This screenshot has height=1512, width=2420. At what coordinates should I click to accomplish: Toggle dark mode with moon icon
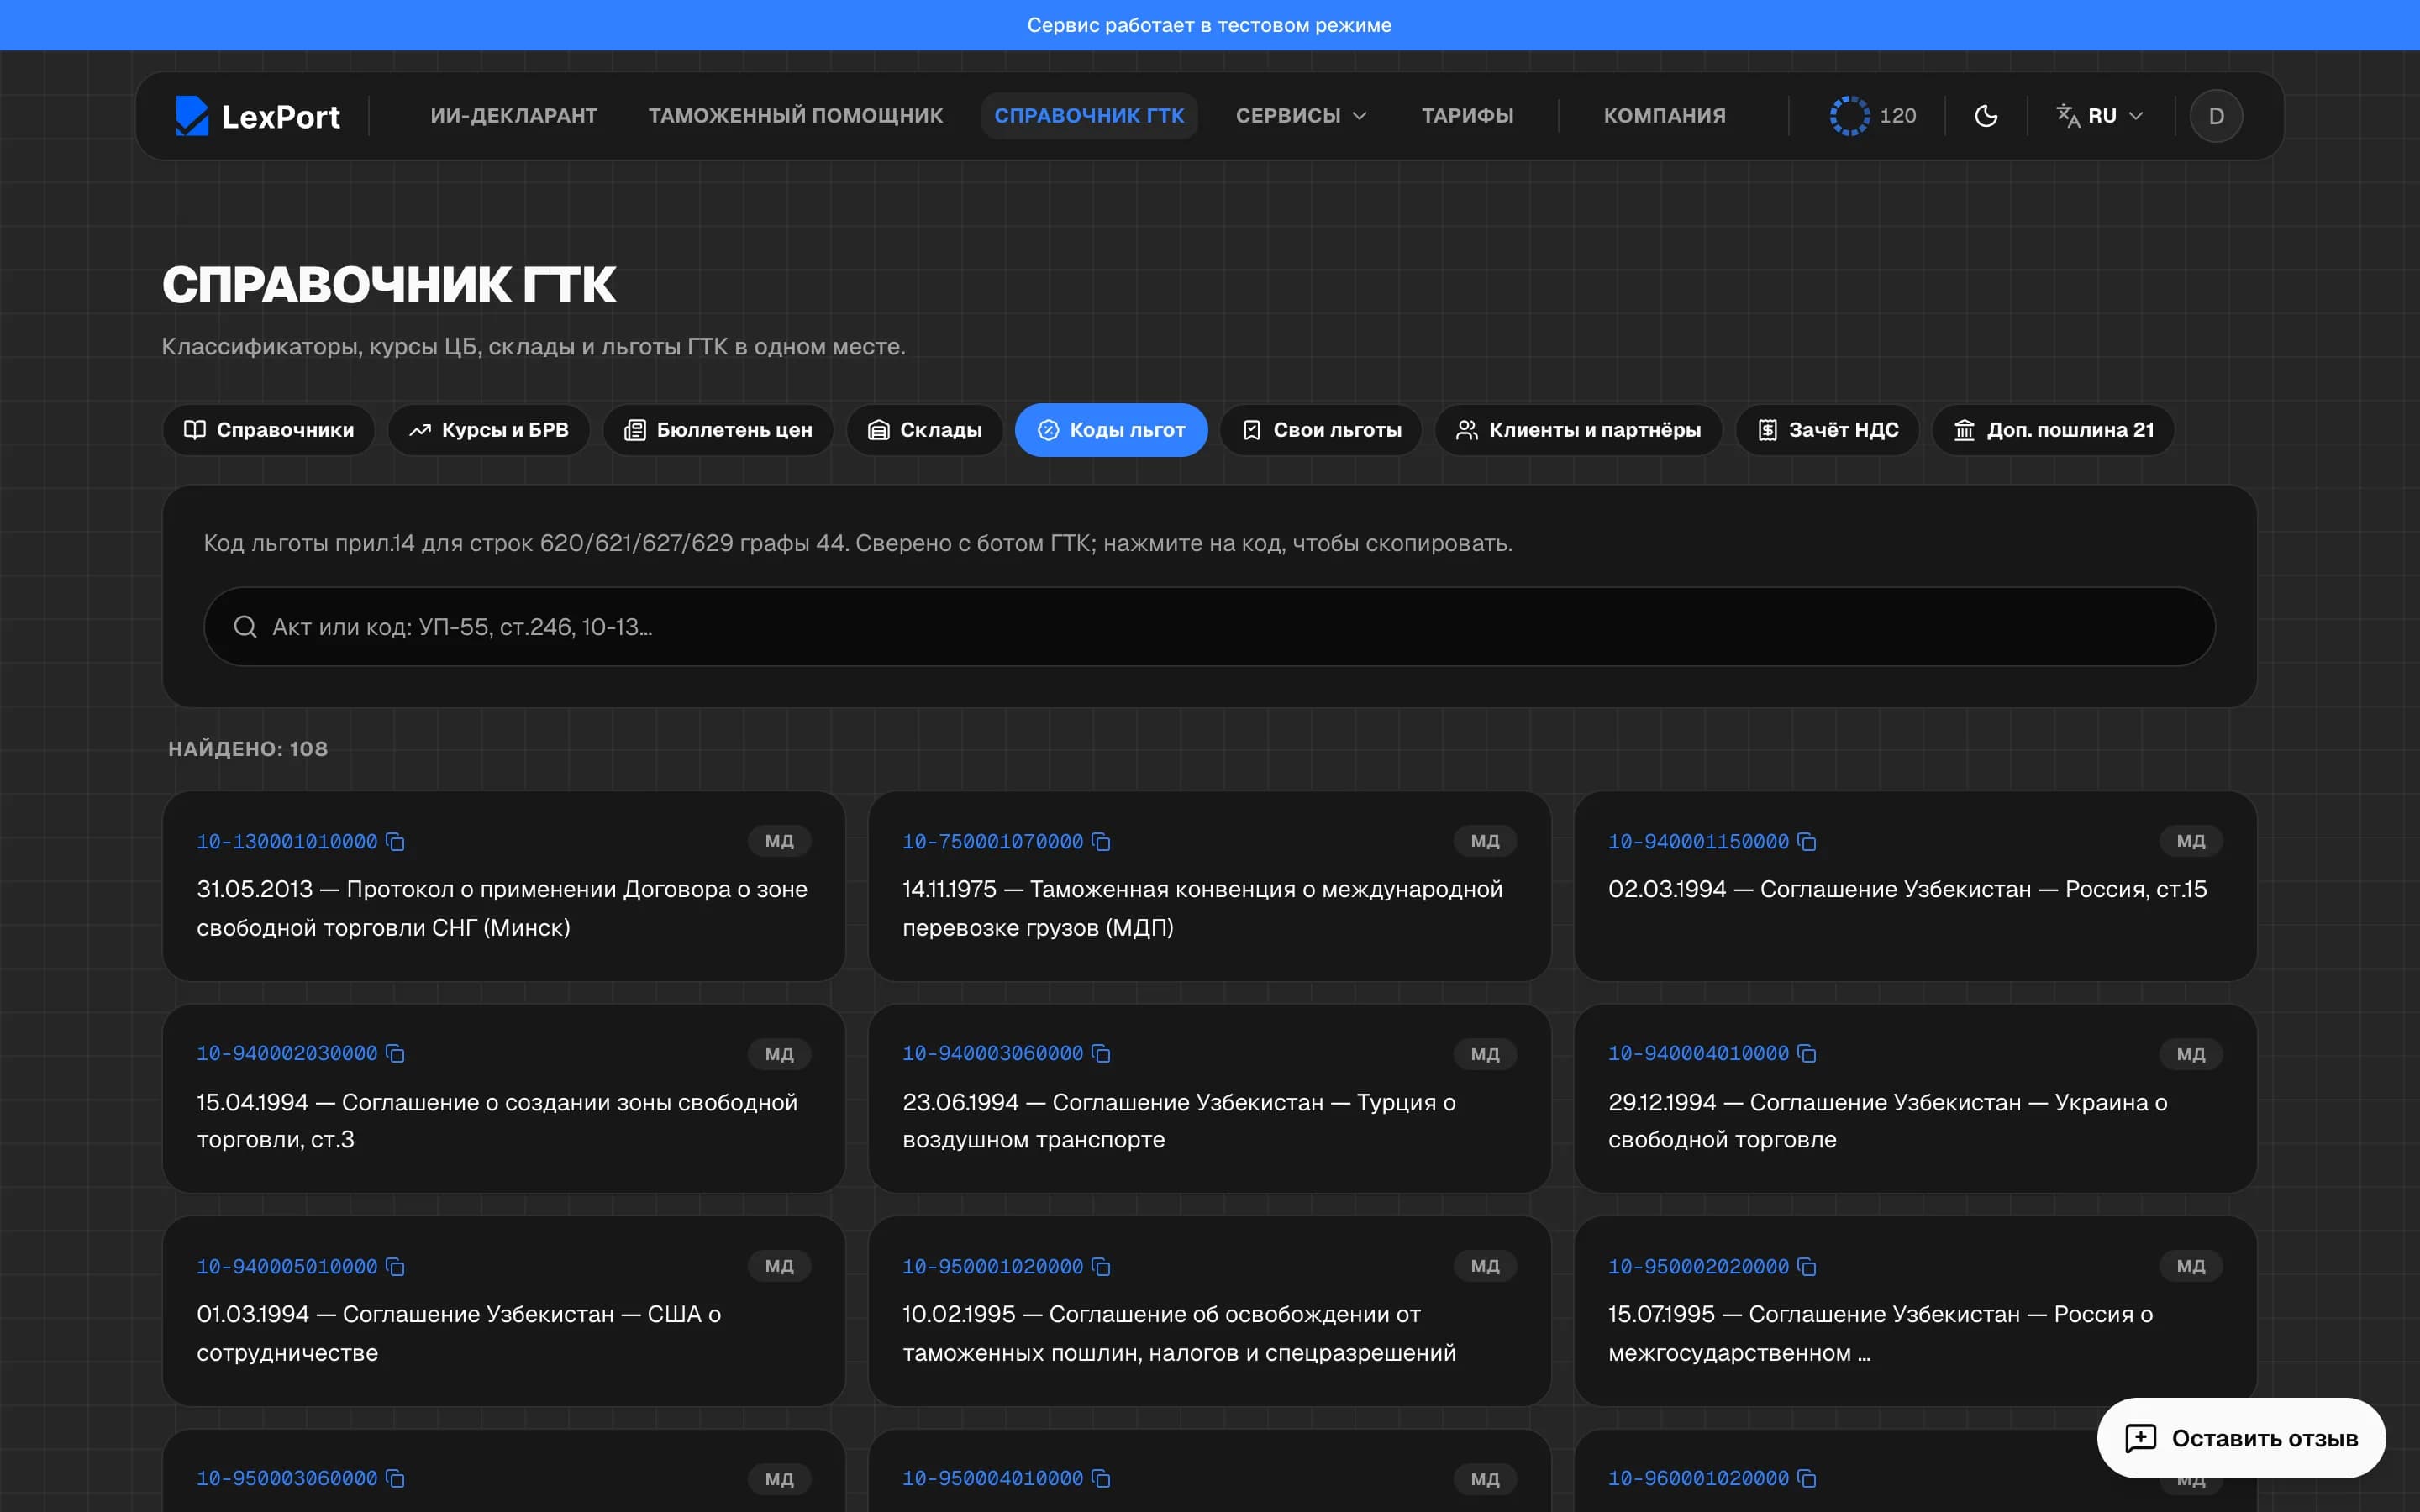tap(1986, 116)
